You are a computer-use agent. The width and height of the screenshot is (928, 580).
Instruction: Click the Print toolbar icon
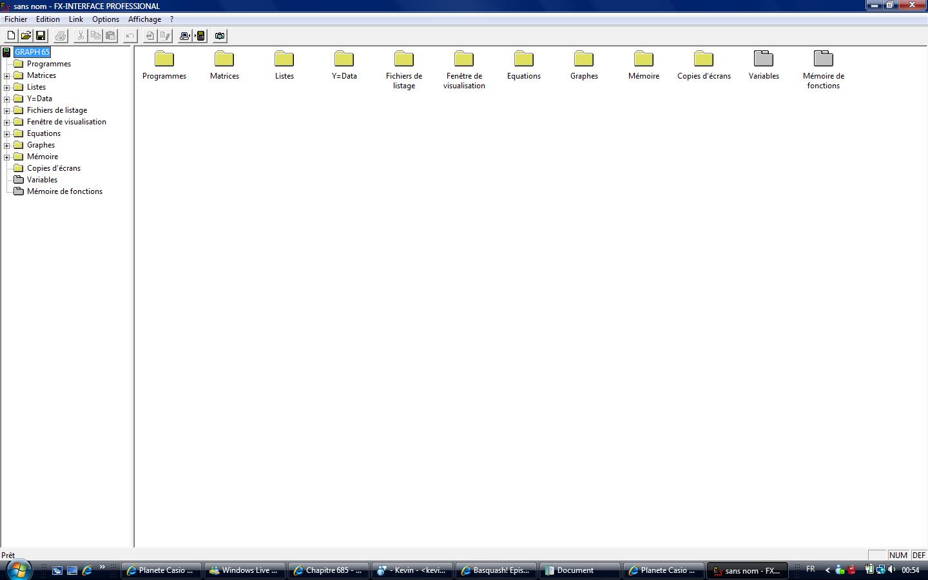(61, 36)
